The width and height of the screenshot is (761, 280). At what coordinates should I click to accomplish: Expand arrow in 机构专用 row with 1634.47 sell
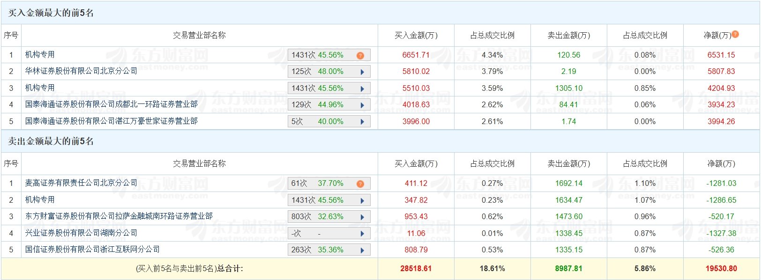[x=362, y=200]
